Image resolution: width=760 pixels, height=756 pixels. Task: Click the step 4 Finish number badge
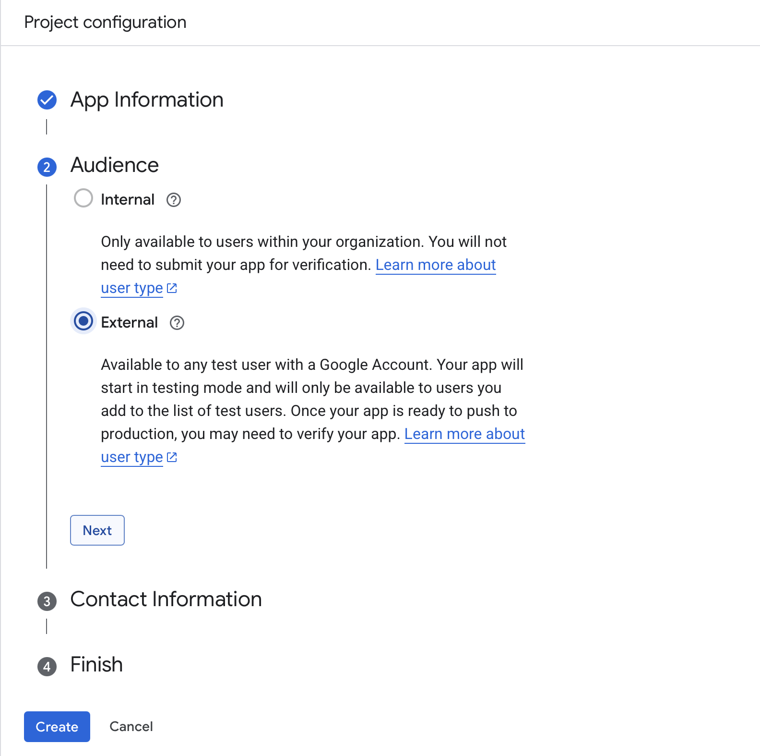tap(47, 667)
